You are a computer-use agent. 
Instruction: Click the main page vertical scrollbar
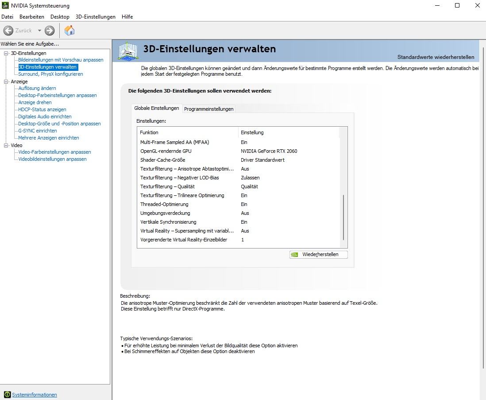point(483,208)
